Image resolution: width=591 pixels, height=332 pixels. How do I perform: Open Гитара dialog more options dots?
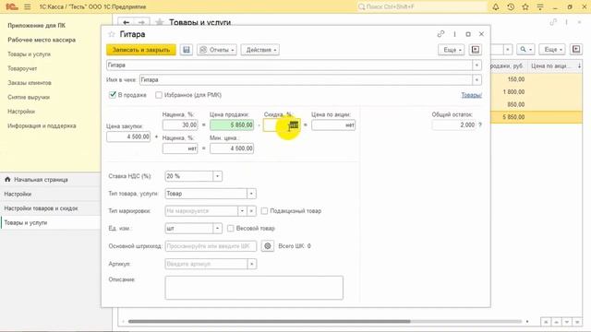(x=454, y=34)
